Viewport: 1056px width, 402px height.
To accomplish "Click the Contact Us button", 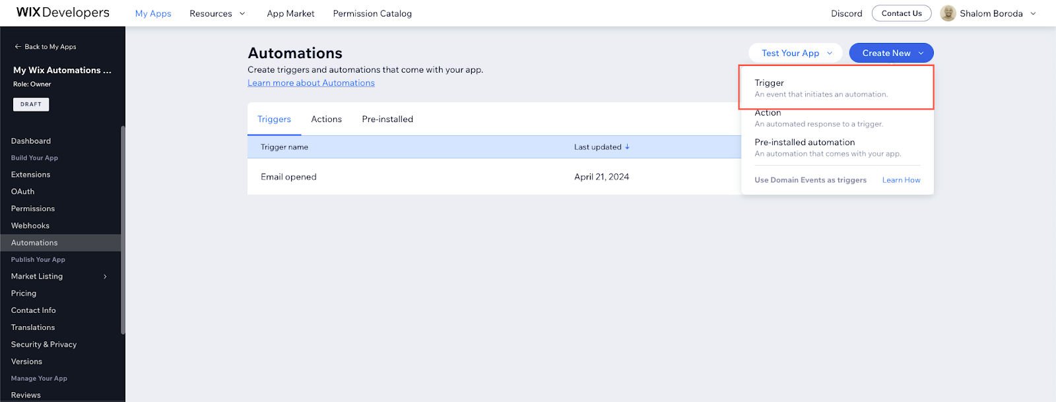I will click(x=902, y=13).
